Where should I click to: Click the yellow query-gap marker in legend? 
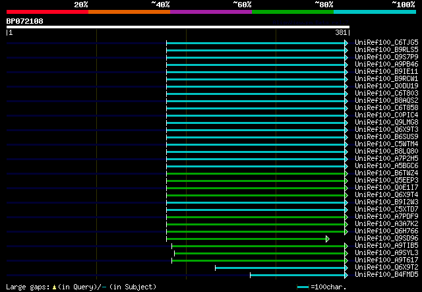pos(54,287)
